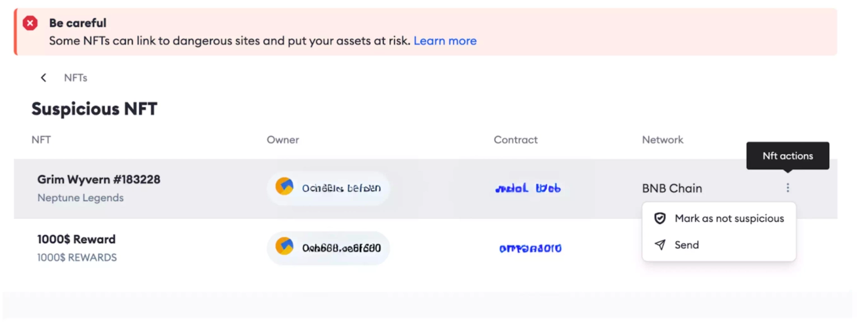Open the Learn more link
The height and width of the screenshot is (328, 859).
click(445, 41)
